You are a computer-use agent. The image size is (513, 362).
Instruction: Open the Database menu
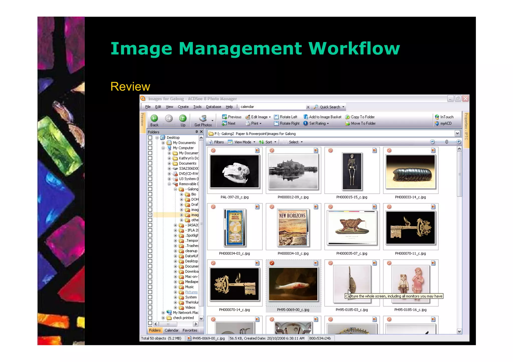[x=213, y=107]
